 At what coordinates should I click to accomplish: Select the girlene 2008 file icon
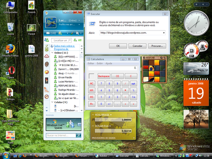31,51
